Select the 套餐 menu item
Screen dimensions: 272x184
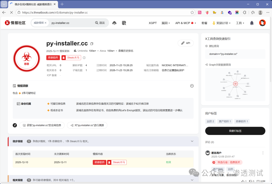(x=204, y=23)
